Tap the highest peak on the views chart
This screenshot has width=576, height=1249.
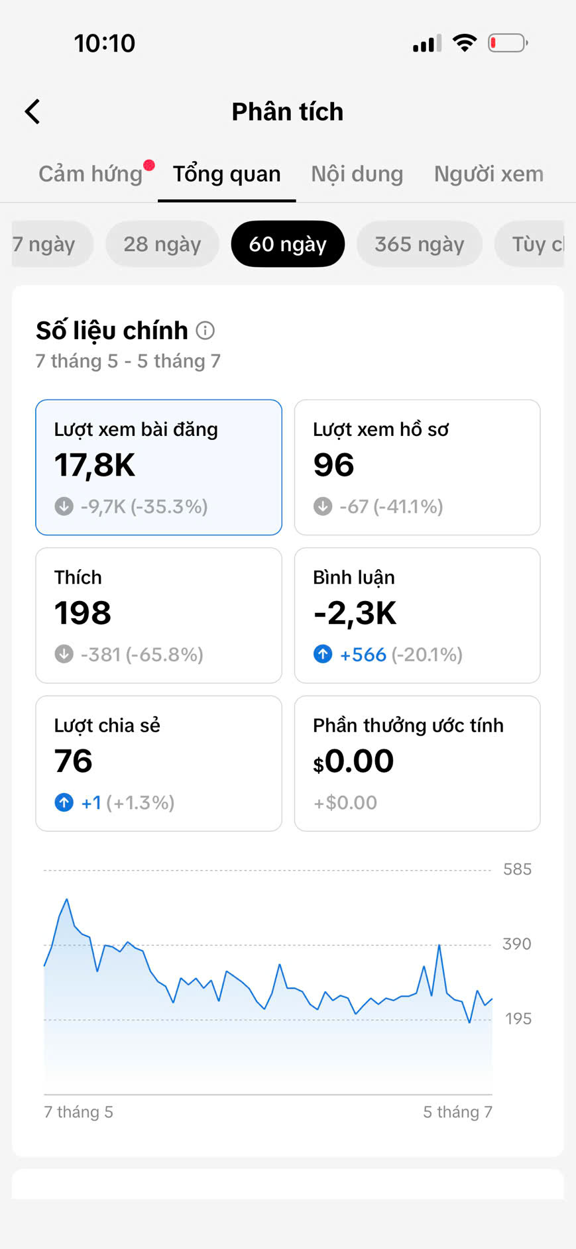coord(66,900)
